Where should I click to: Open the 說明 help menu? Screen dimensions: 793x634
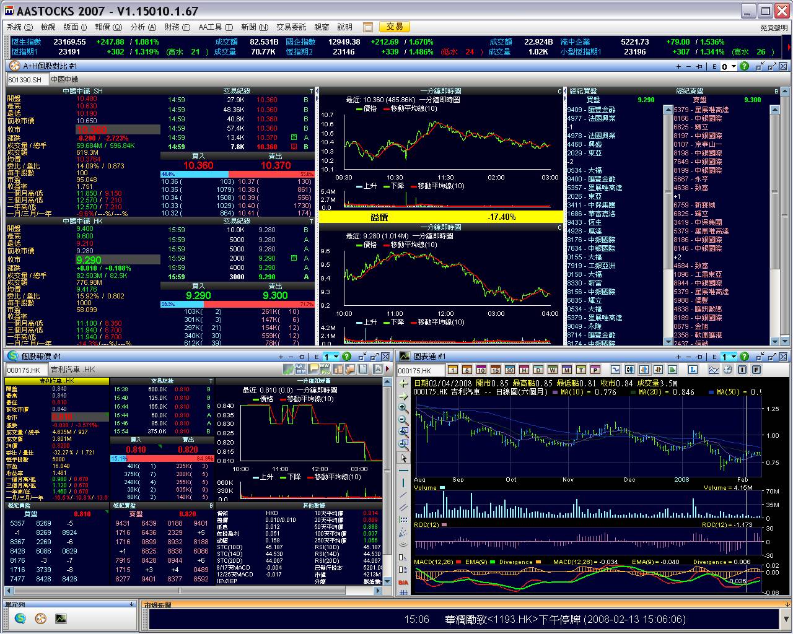tap(345, 27)
